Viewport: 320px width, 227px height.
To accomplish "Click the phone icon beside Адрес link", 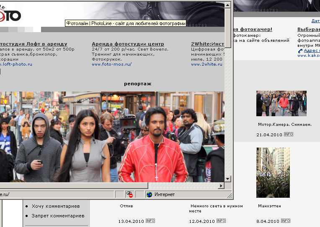I will 300,51.
